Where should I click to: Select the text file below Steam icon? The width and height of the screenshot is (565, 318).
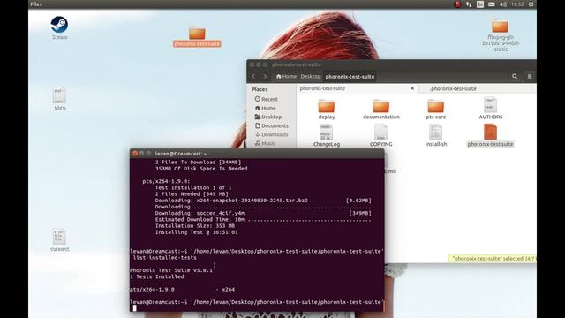pyautogui.click(x=59, y=98)
